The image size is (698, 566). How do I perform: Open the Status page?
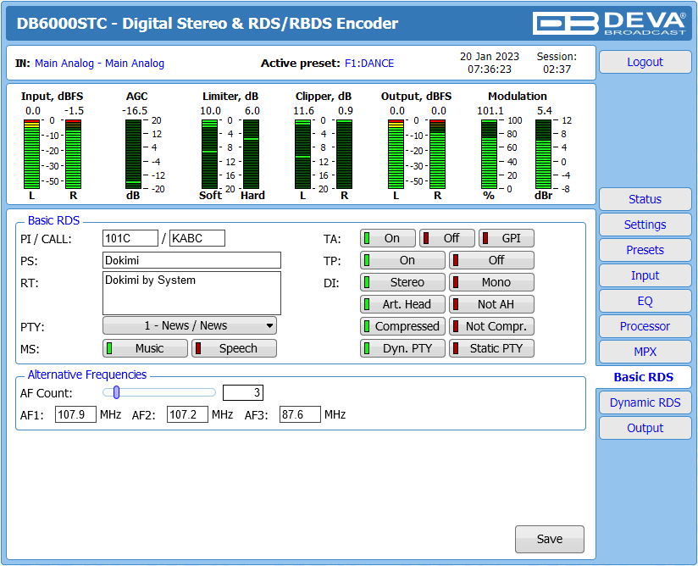(x=645, y=199)
